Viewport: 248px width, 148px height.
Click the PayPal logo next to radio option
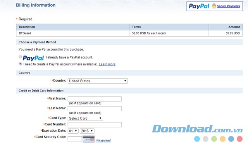33,58
